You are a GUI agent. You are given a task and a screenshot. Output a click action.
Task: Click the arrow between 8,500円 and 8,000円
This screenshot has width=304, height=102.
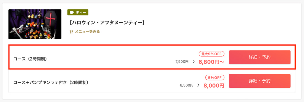point(198,85)
